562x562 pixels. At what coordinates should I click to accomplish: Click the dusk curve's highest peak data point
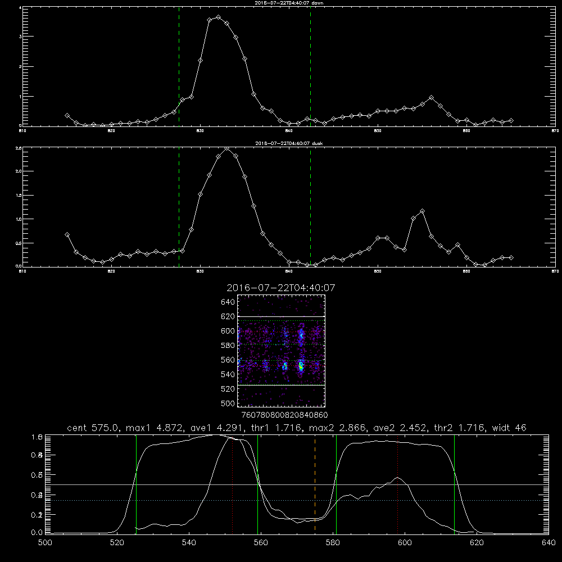[x=226, y=148]
